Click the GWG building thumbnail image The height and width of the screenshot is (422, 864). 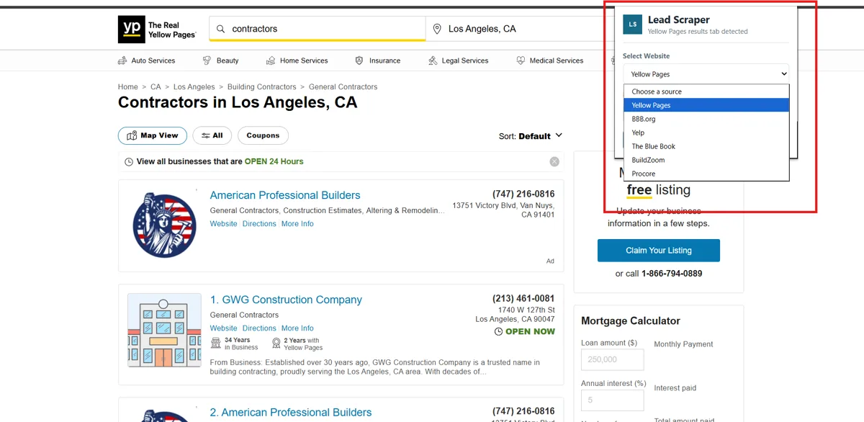tap(164, 331)
